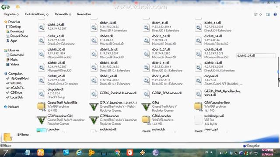Open UC Browser orange taskbar icon

point(41,153)
